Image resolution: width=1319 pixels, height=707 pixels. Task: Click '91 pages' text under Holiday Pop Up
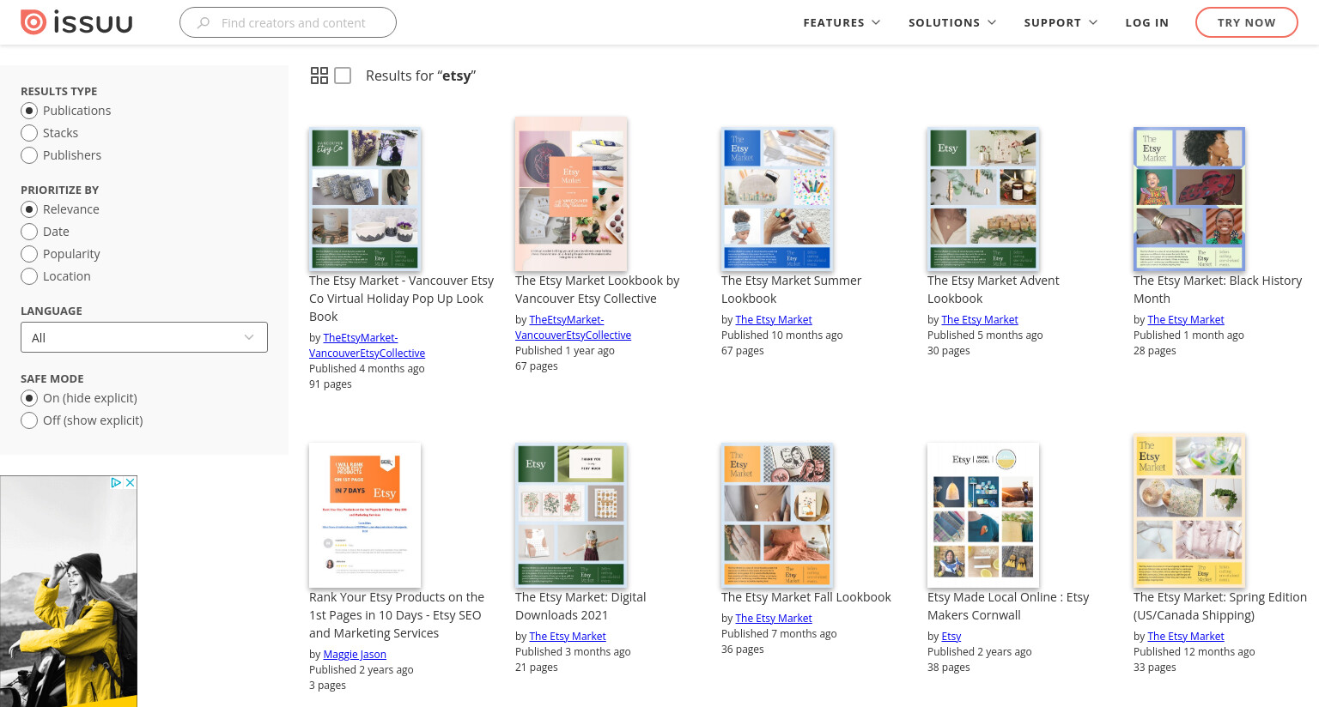tap(331, 384)
